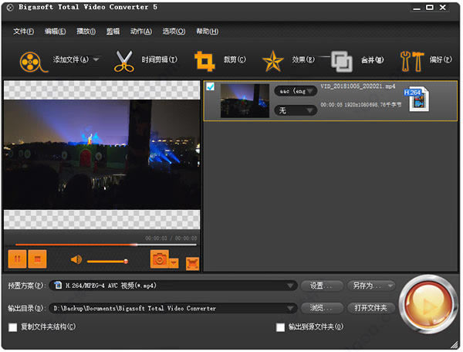Enable copy folder structure checkbox
Screen dimensions: 463x352
[x=12, y=327]
